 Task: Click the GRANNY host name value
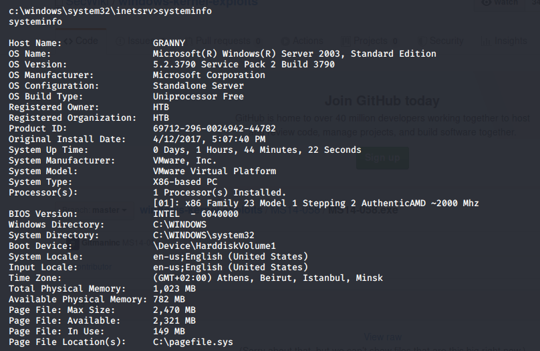click(x=169, y=43)
